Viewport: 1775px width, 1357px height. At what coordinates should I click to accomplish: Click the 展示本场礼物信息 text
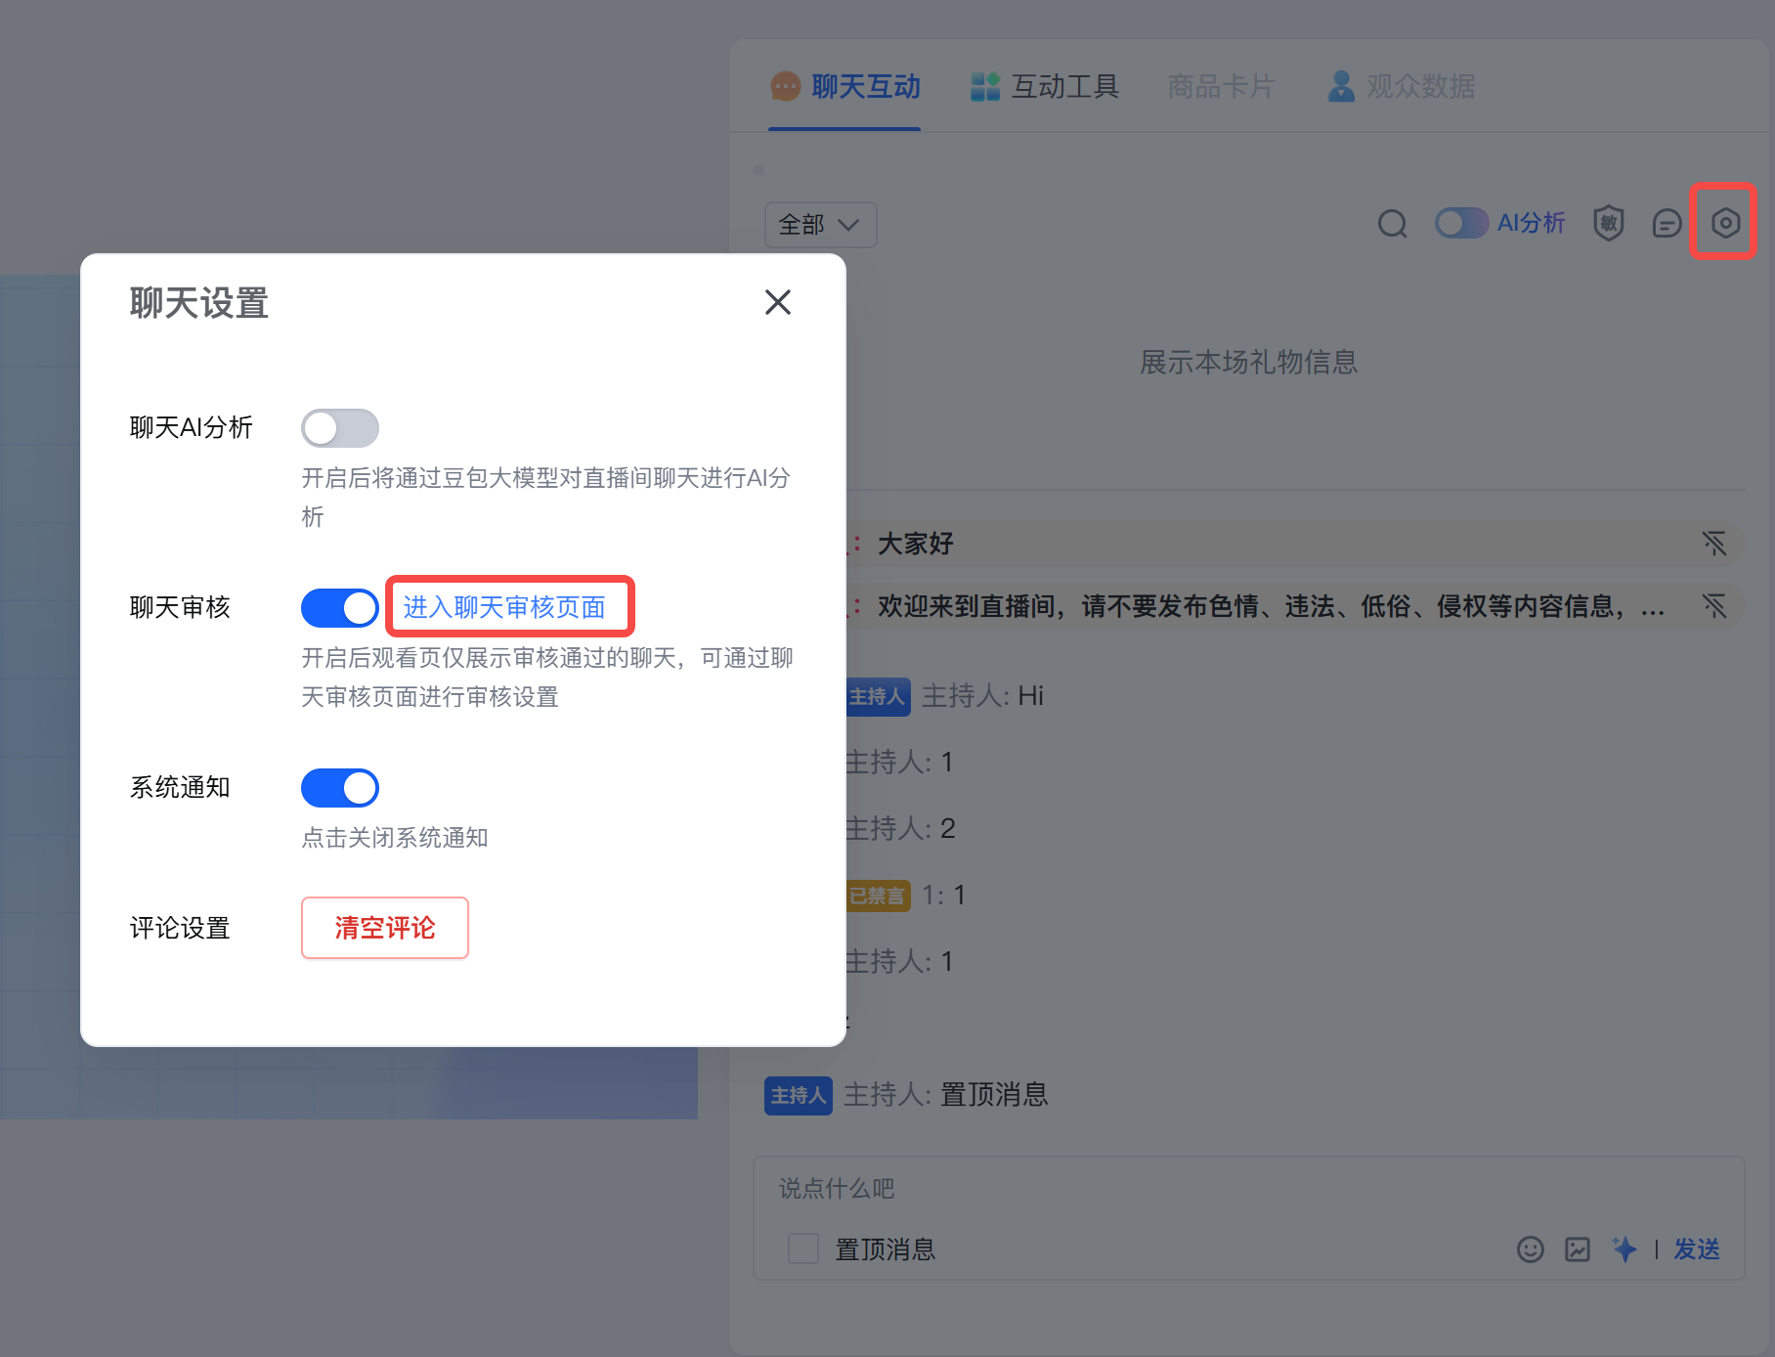coord(1249,363)
